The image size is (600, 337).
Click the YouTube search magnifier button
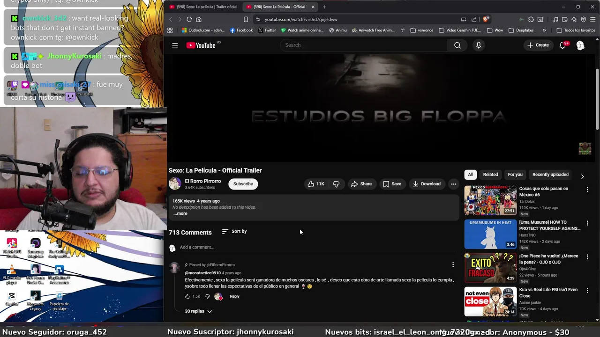pyautogui.click(x=457, y=45)
